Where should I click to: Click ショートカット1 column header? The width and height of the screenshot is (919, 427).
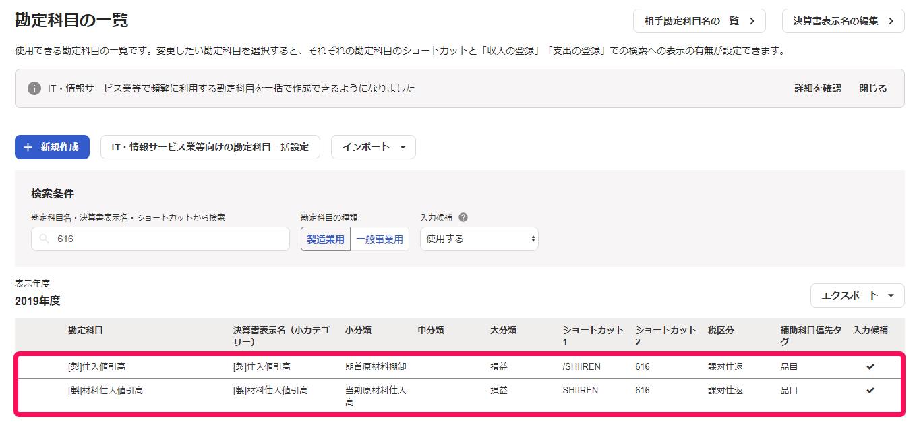[x=593, y=336]
